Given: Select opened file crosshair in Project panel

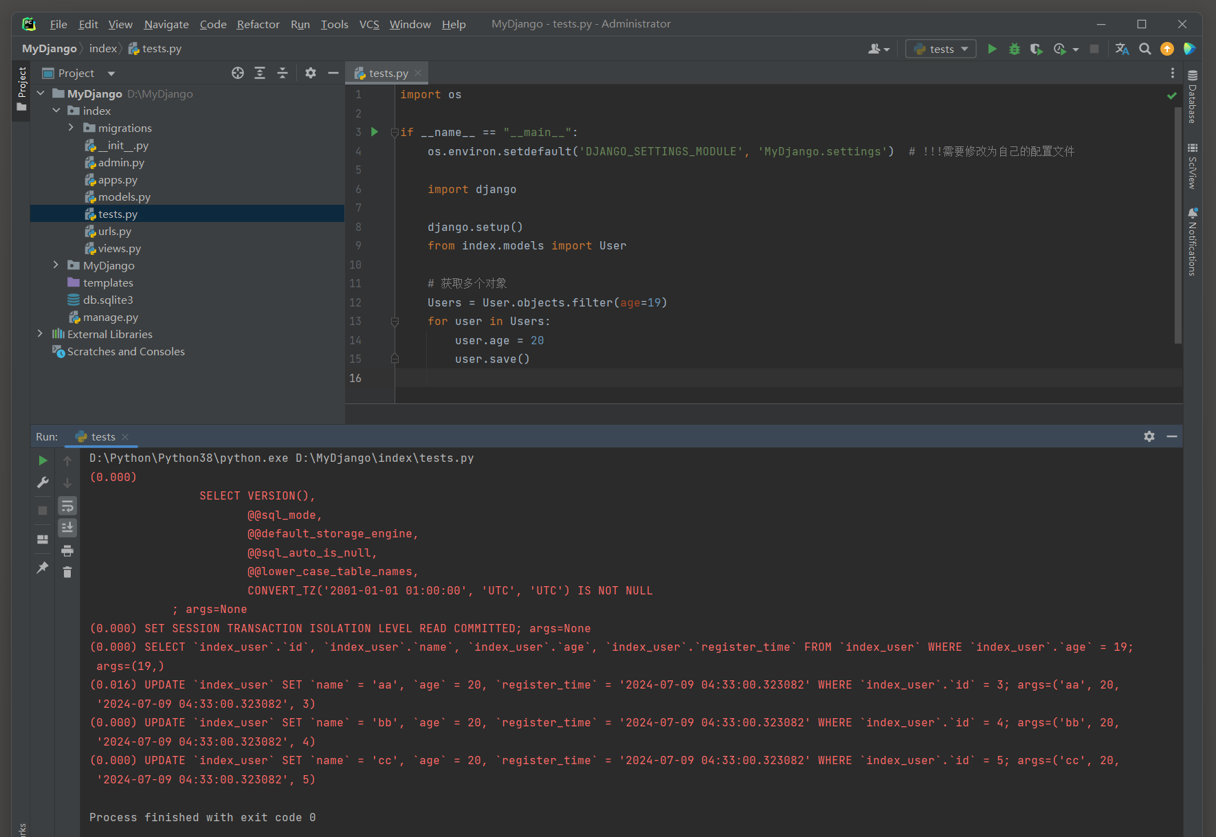Looking at the screenshot, I should coord(238,73).
